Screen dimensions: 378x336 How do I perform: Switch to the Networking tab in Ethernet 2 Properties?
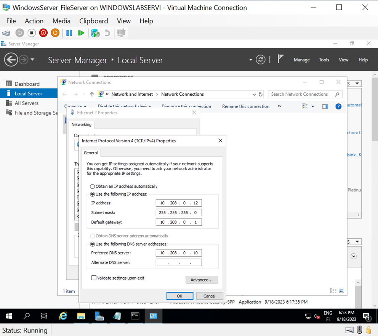[x=81, y=125]
